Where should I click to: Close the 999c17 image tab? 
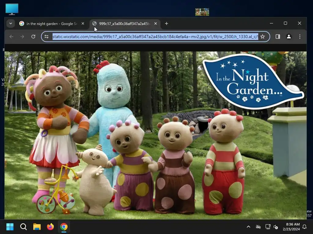point(156,23)
